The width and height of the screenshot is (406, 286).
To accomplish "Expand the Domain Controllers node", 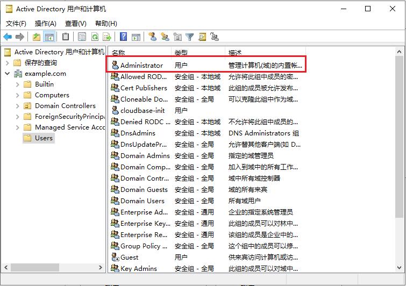I will [x=17, y=106].
